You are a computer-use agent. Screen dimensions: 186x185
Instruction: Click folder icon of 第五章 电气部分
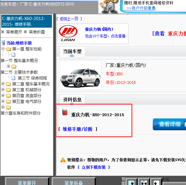point(8,101)
